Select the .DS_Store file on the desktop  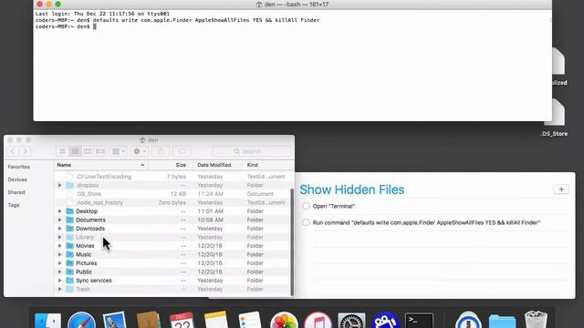pyautogui.click(x=555, y=118)
